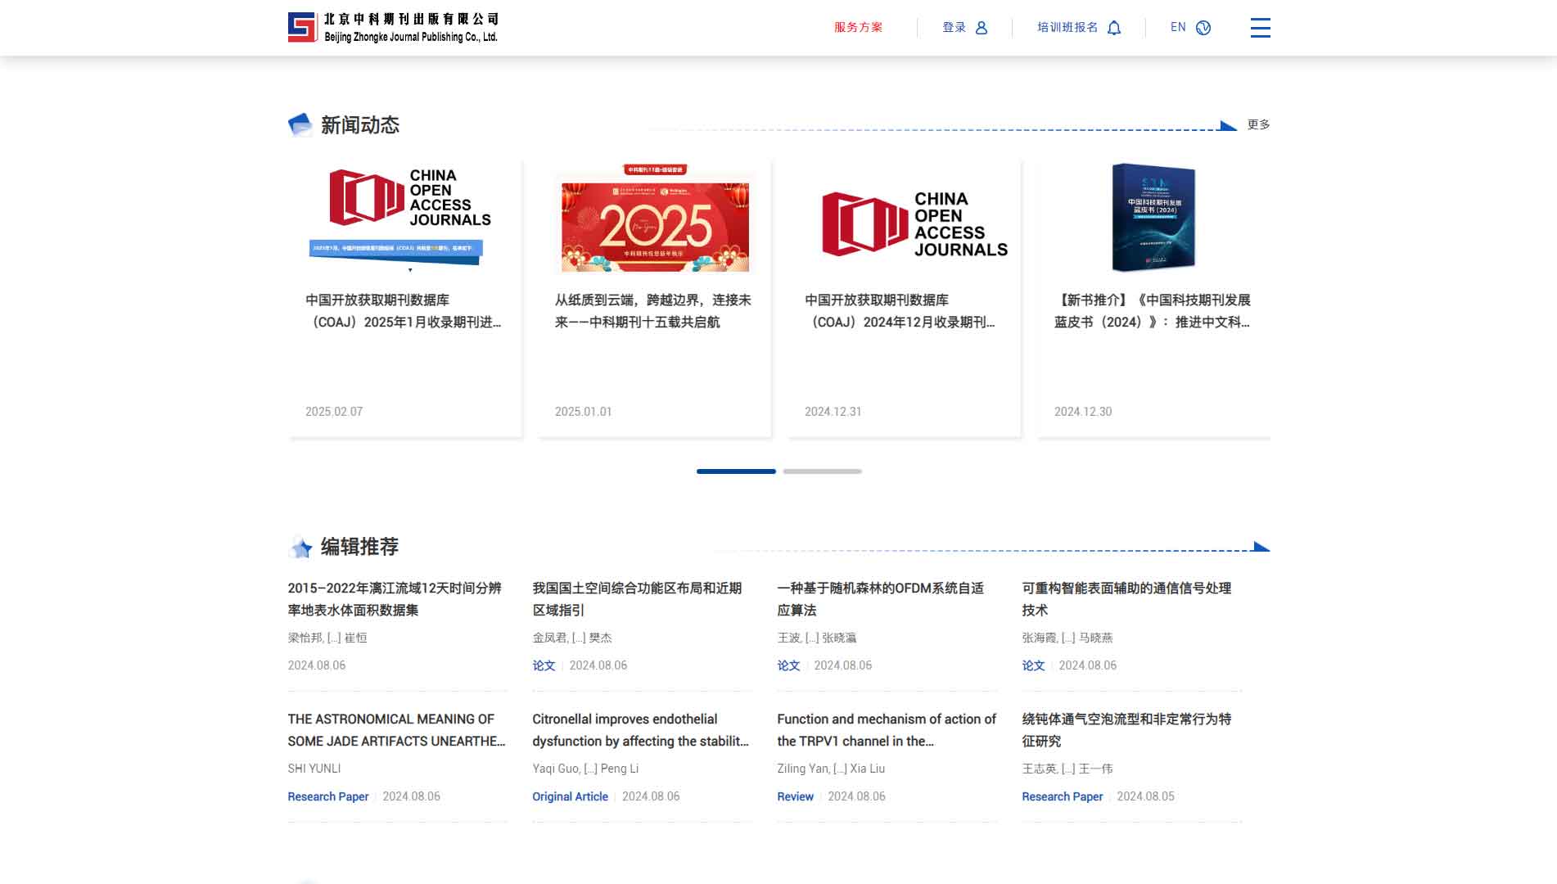Click author name SHI YUNLI
The width and height of the screenshot is (1557, 884).
[314, 769]
